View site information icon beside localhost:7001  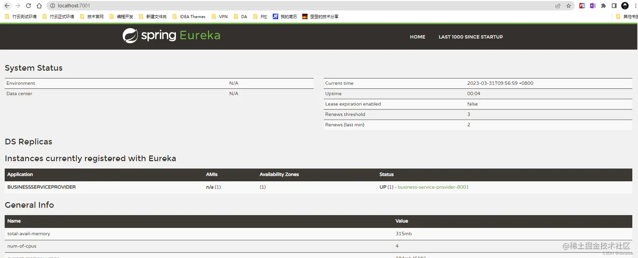52,6
